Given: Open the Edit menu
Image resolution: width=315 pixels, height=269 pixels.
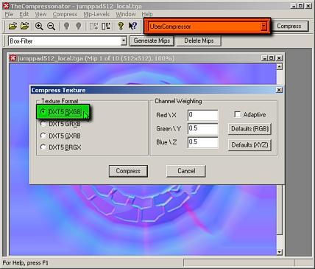Looking at the screenshot, I should coord(24,14).
